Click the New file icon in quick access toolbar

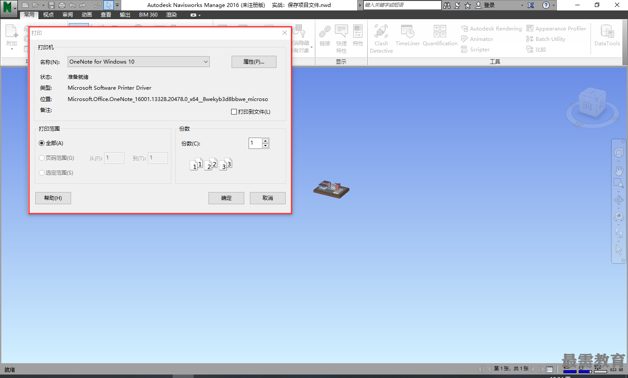click(x=25, y=5)
